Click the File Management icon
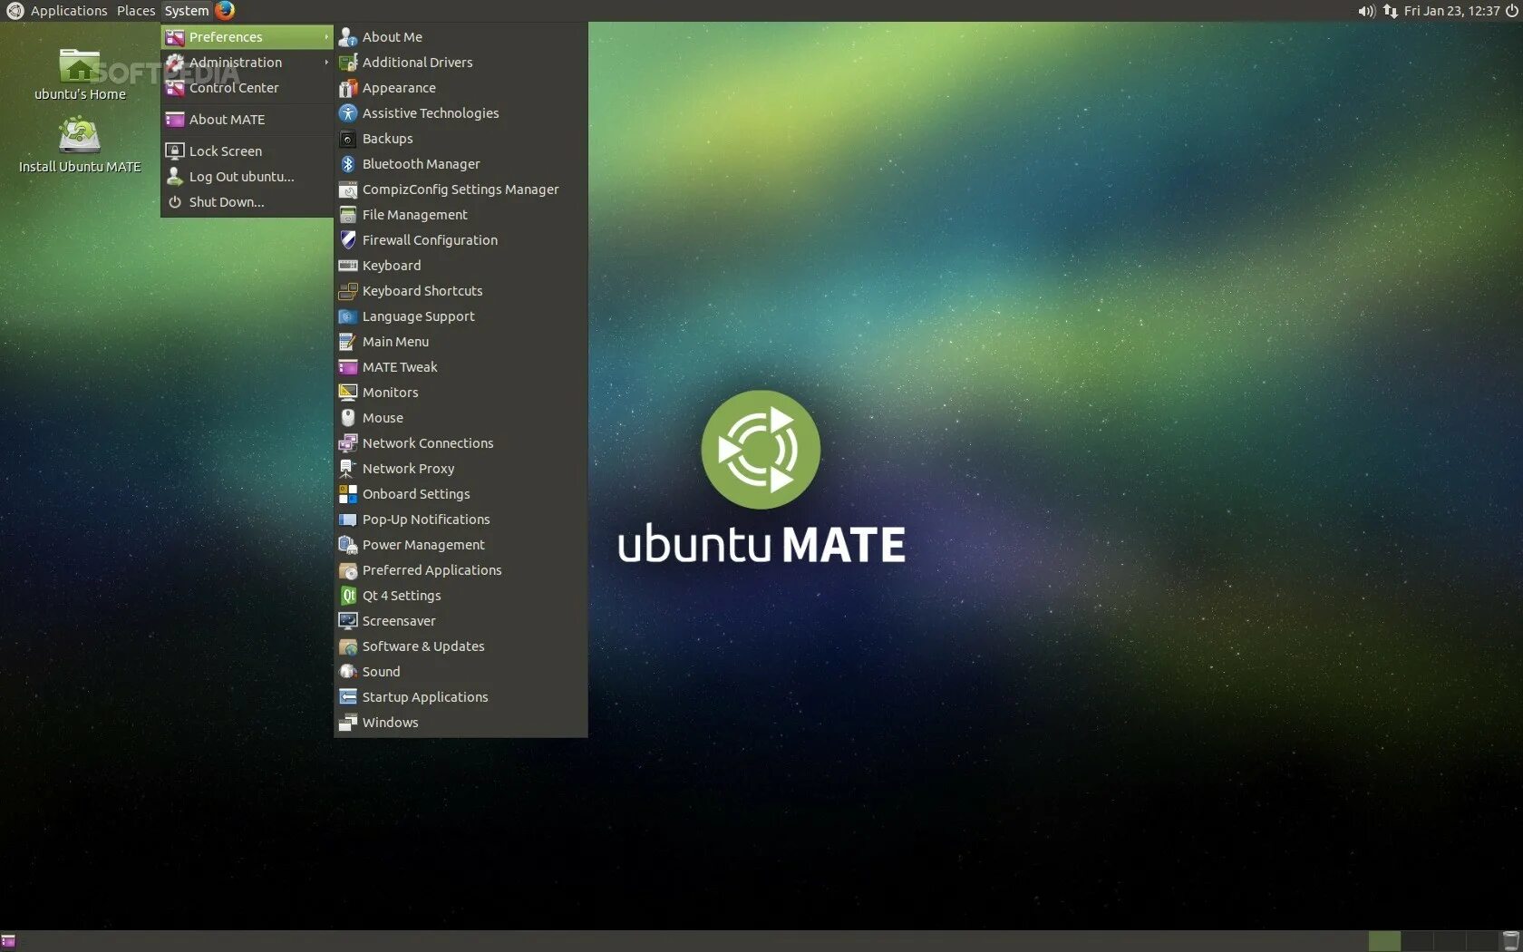The width and height of the screenshot is (1523, 952). 348,215
